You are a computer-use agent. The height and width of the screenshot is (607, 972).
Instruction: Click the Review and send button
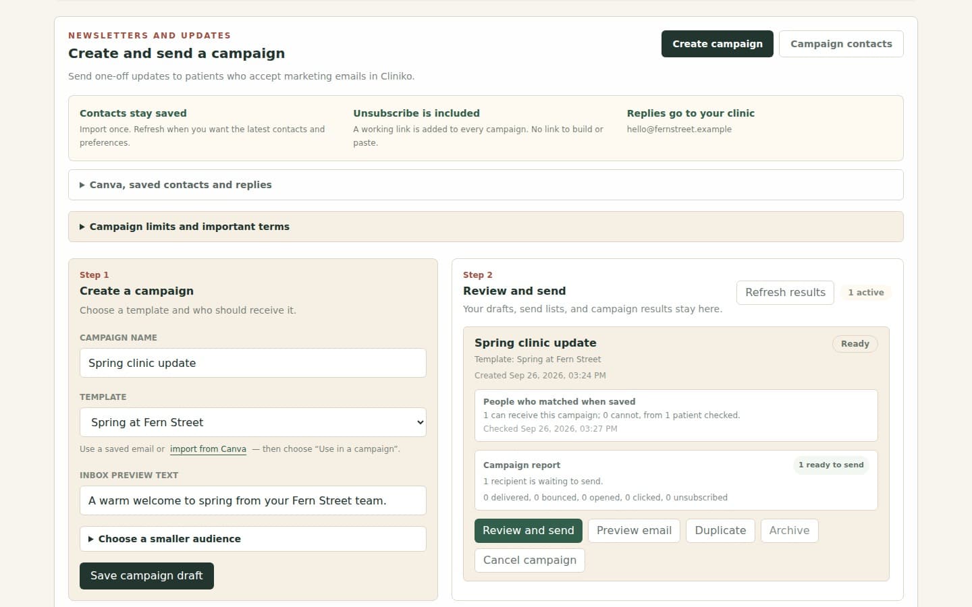click(529, 531)
